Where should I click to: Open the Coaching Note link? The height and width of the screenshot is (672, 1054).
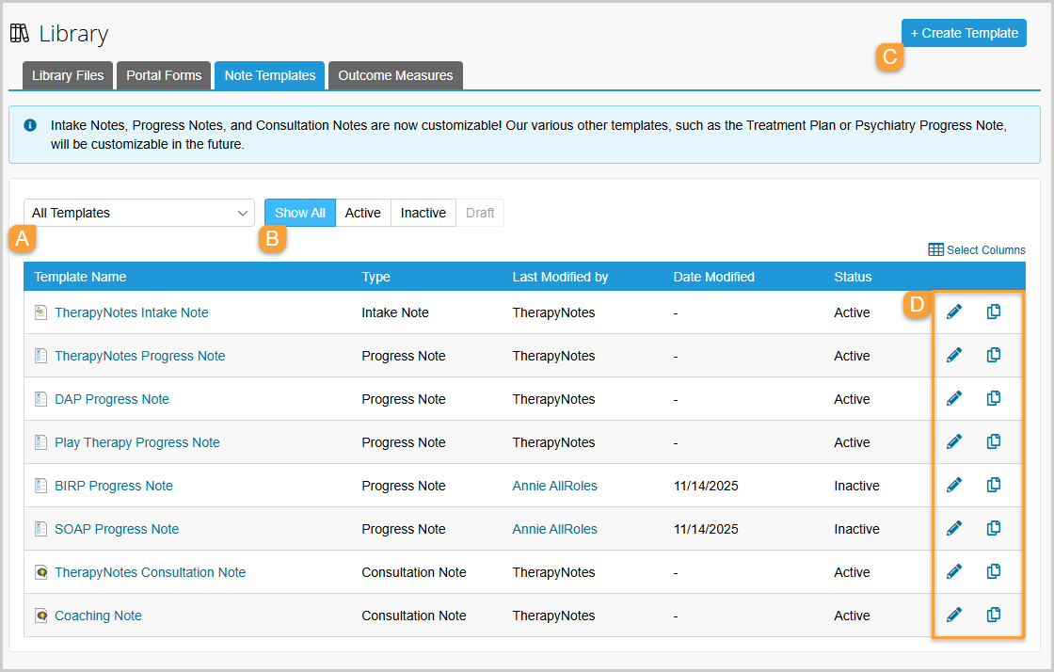coord(98,616)
